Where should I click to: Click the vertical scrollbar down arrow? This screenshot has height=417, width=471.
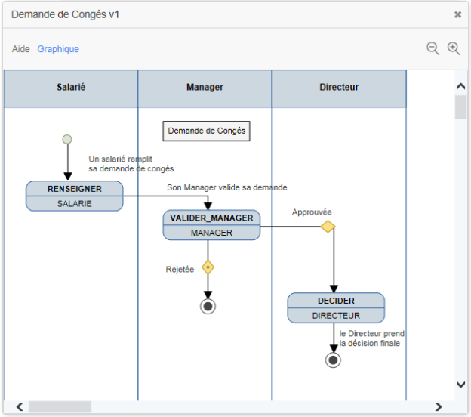pos(460,385)
